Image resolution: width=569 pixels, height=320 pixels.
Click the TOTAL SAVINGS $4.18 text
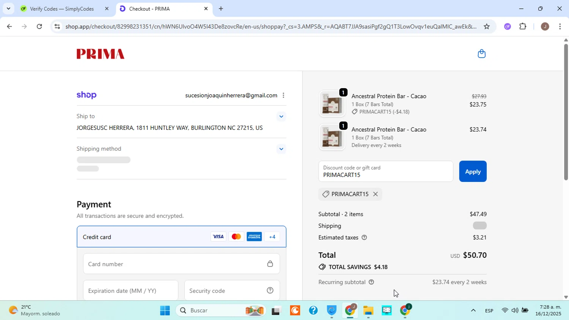(x=358, y=267)
